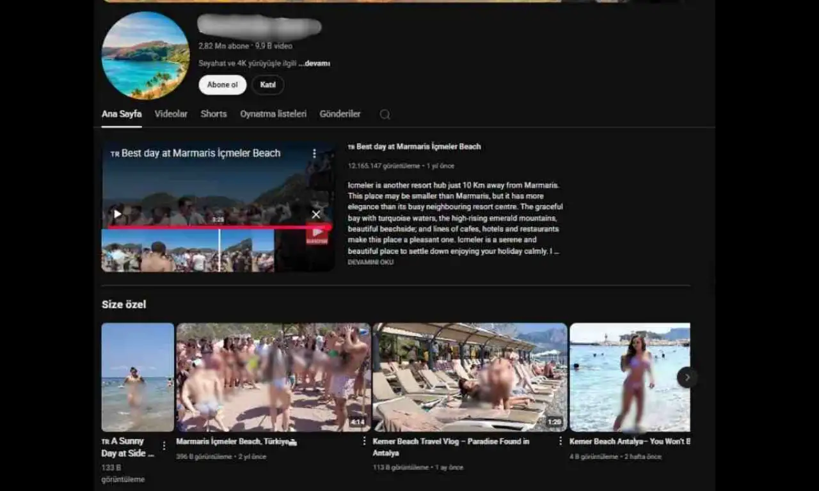The image size is (819, 491).
Task: Switch to the Videolar tab
Action: pos(171,114)
